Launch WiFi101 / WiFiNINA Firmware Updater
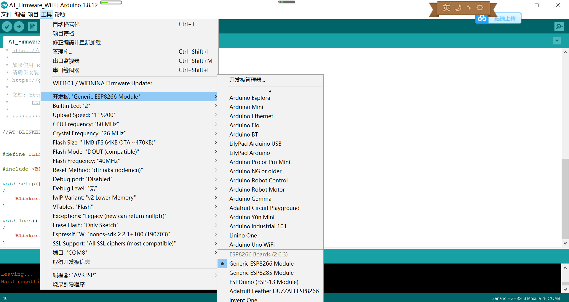Image resolution: width=569 pixels, height=302 pixels. pyautogui.click(x=102, y=83)
